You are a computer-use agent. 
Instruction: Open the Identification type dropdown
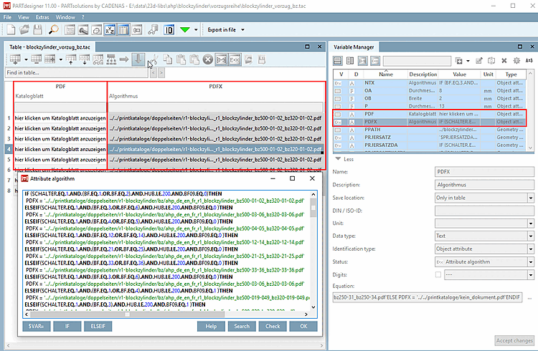tap(530, 249)
